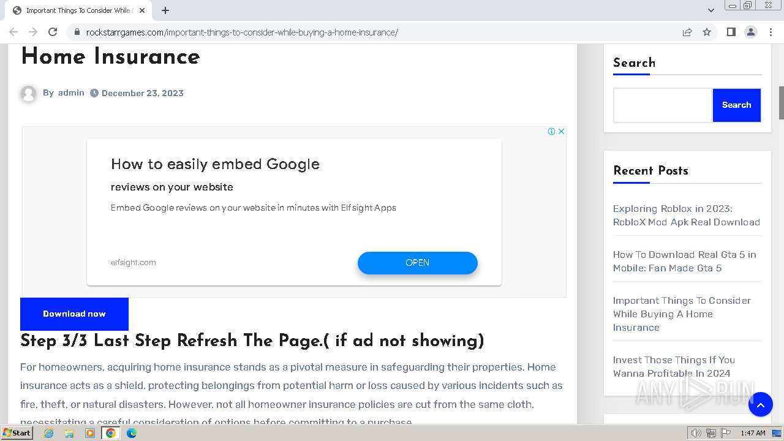Close the Important Things To Consider tab
The height and width of the screenshot is (441, 784).
[x=142, y=10]
